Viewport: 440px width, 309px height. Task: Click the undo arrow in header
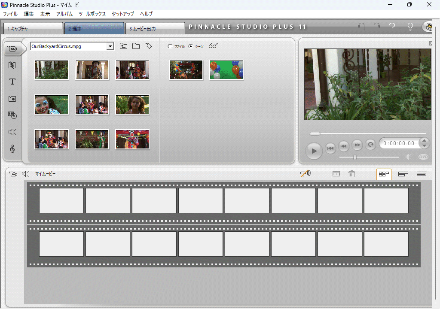361,27
